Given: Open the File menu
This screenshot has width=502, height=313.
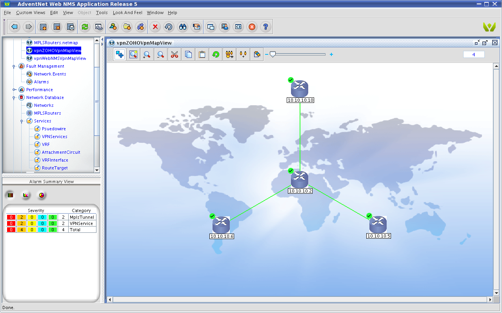Looking at the screenshot, I should click(x=7, y=13).
